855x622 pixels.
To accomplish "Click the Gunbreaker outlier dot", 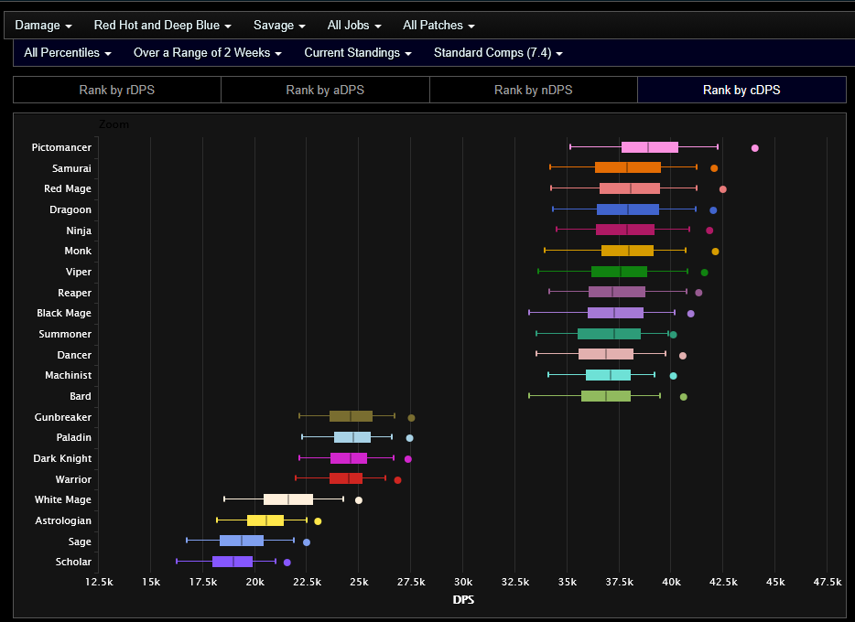I will 412,418.
